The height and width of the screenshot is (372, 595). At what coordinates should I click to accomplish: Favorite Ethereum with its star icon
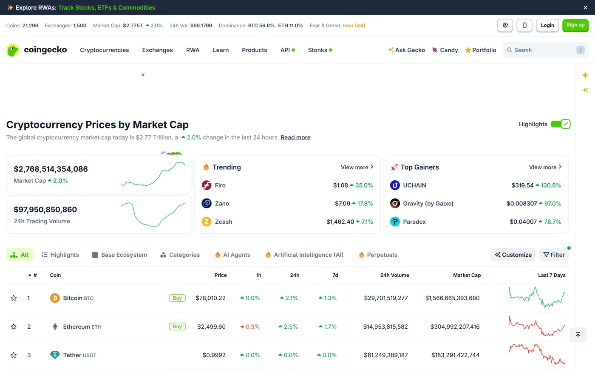(x=14, y=327)
